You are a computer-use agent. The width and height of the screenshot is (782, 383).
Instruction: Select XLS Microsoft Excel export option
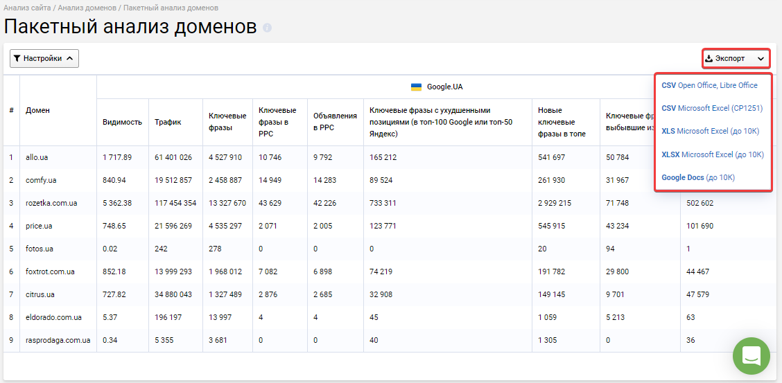(710, 131)
